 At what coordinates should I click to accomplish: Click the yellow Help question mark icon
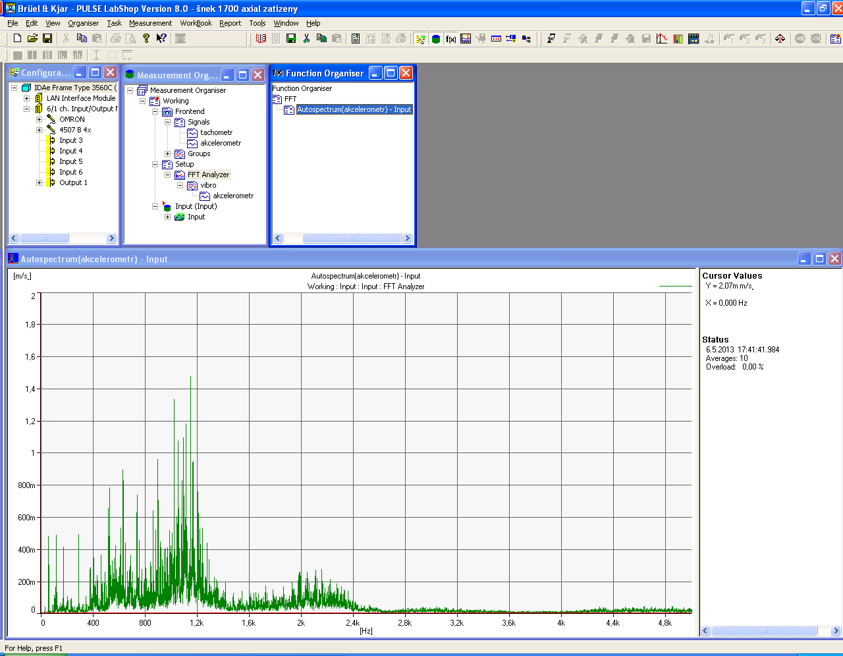click(146, 39)
